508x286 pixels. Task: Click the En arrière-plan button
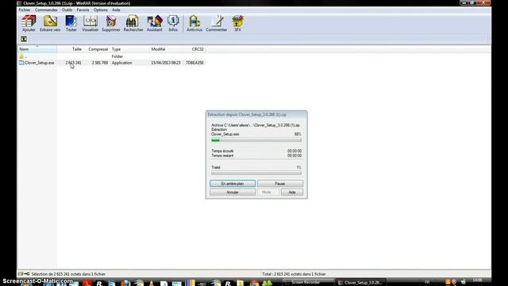(x=233, y=184)
